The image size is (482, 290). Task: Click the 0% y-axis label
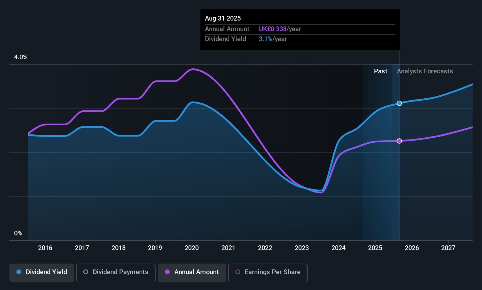click(x=18, y=233)
